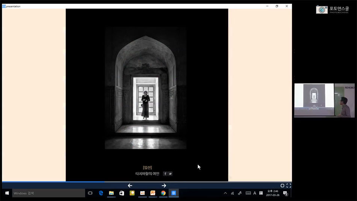This screenshot has height=201, width=357.
Task: Click the central black-and-white archway photo
Action: [146, 88]
